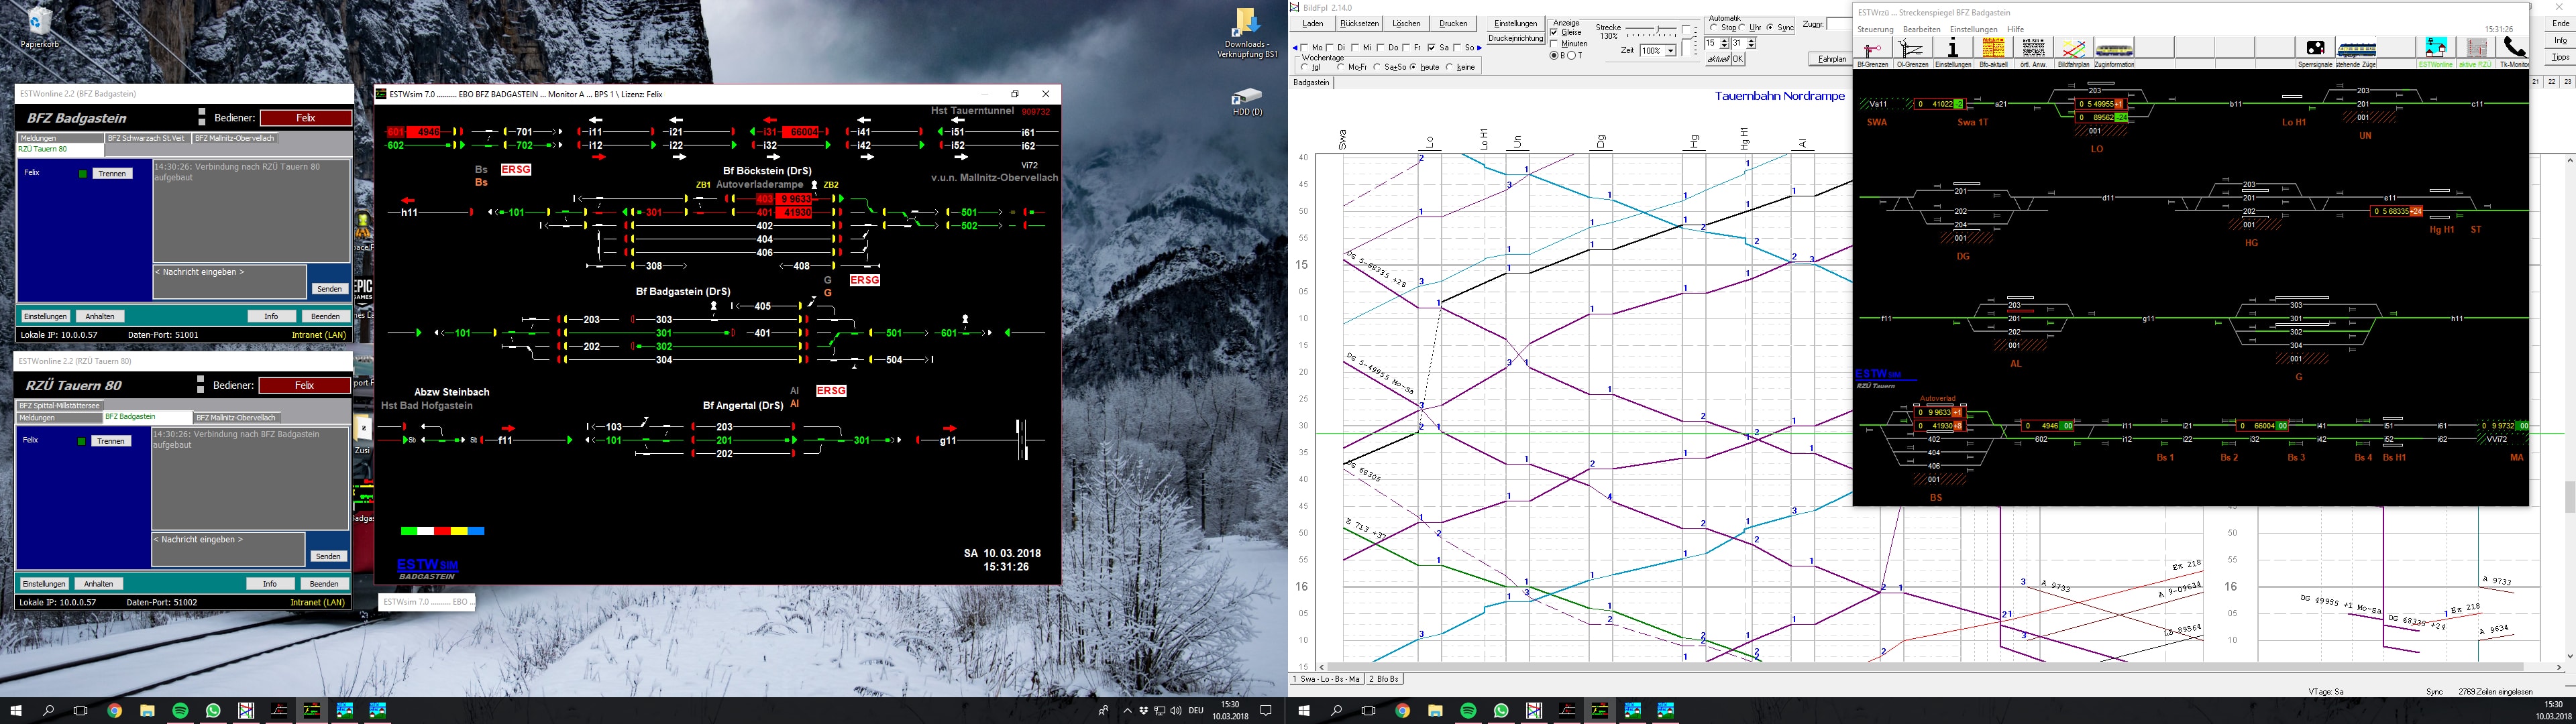This screenshot has height=724, width=2576.
Task: Open Downloads shortcut on desktop
Action: [1247, 34]
